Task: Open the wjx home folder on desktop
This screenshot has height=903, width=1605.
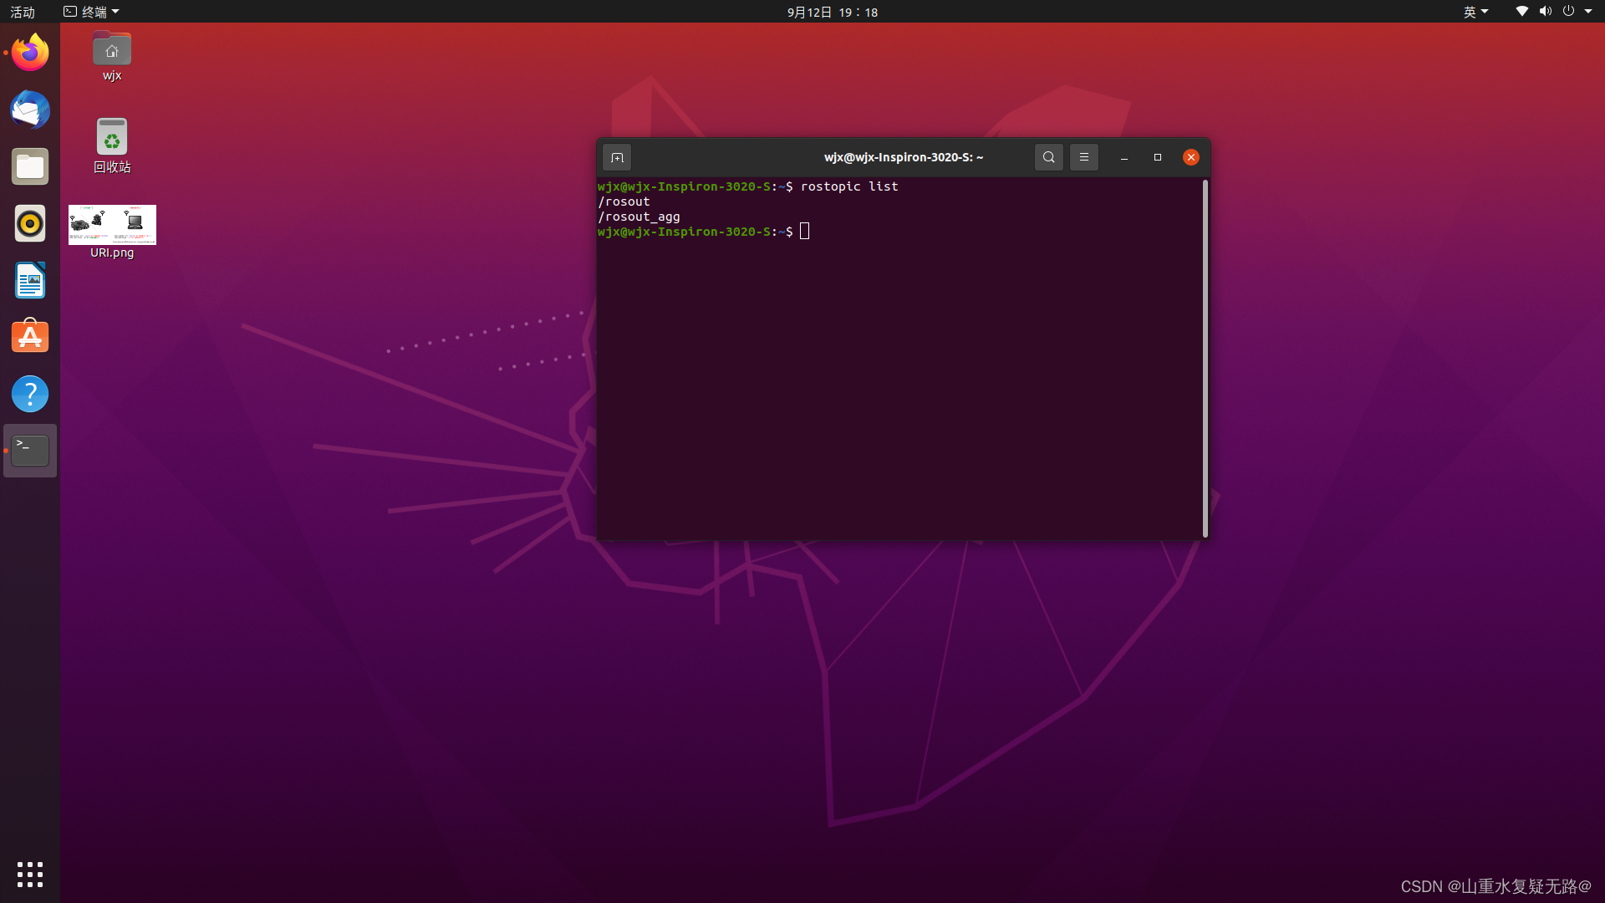Action: pyautogui.click(x=112, y=56)
